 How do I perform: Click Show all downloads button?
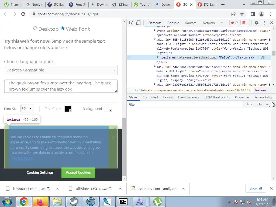coord(256,188)
